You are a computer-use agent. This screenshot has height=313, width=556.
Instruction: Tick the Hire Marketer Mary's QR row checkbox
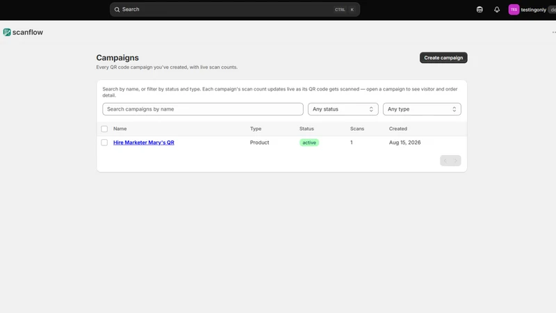pyautogui.click(x=104, y=143)
